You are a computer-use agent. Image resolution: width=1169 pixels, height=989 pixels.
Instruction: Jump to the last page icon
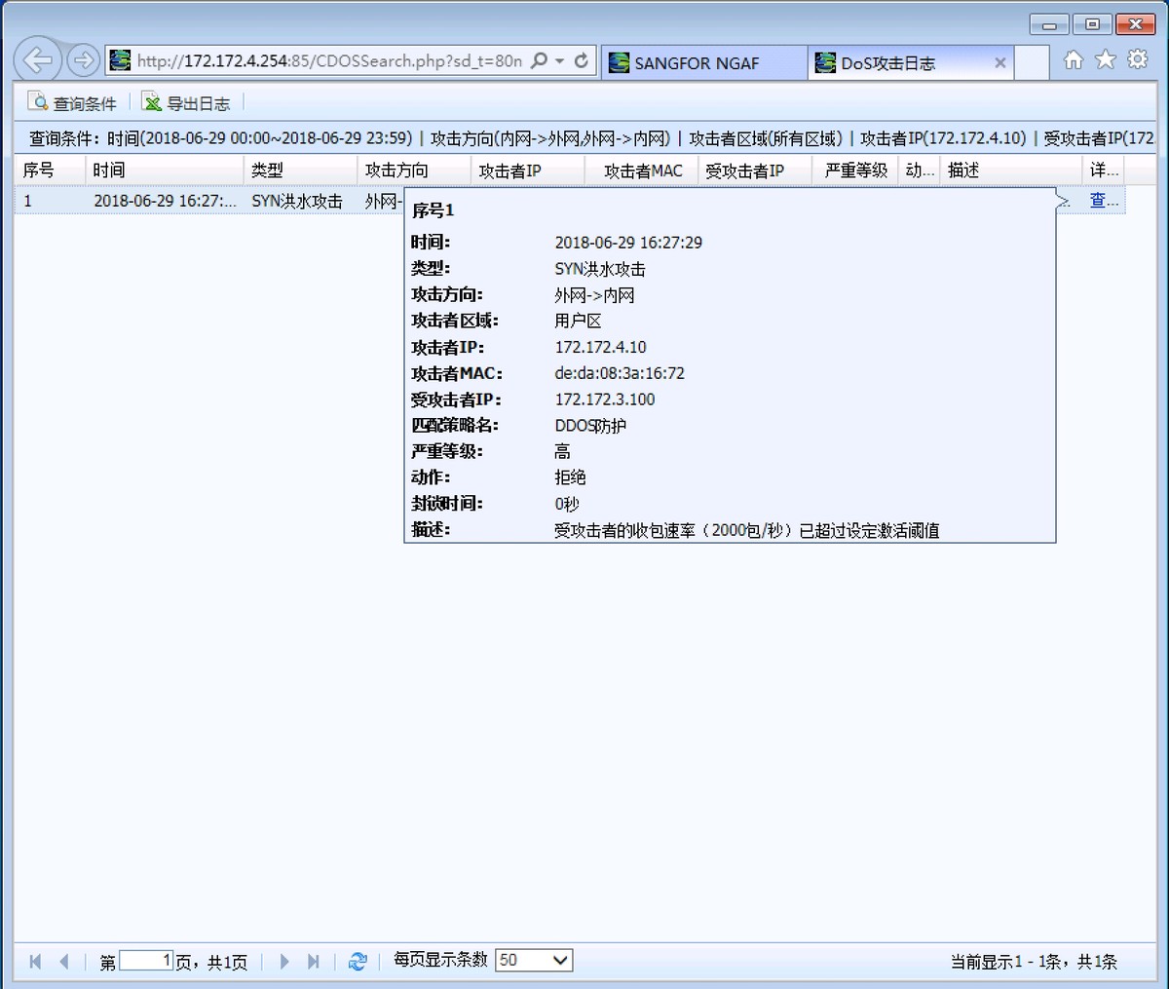tap(315, 961)
